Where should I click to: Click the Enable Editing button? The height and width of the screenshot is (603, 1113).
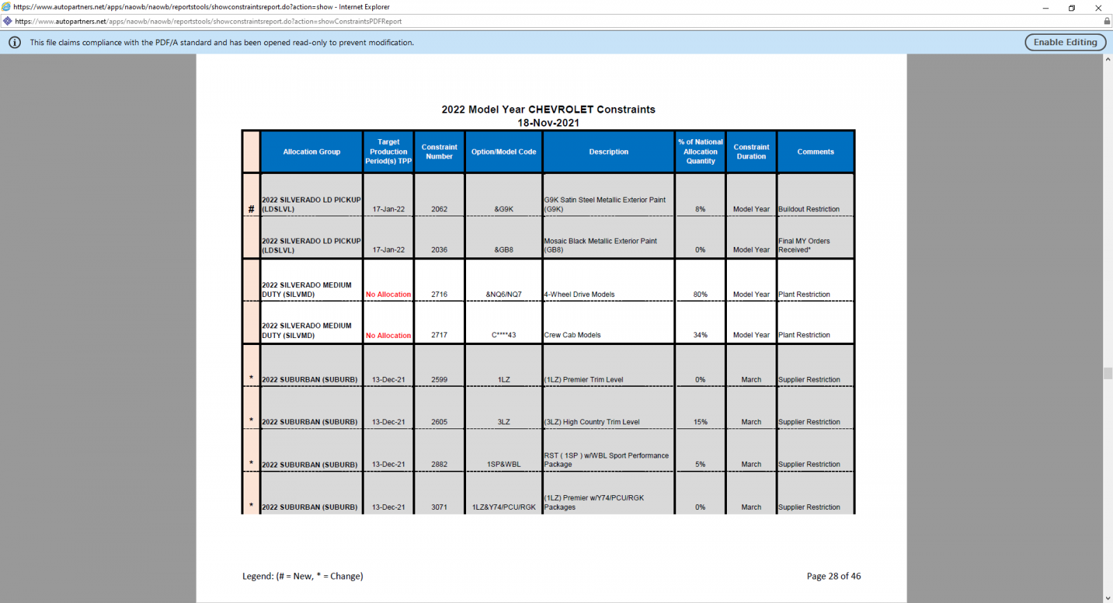pos(1065,42)
